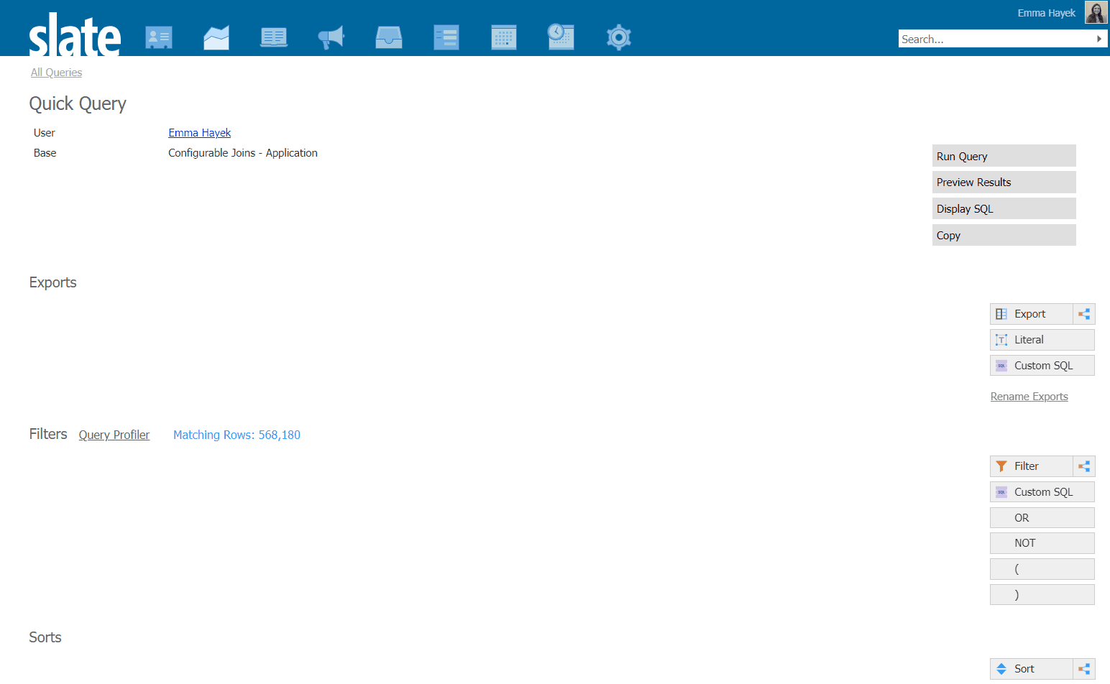1110x684 pixels.
Task: Insert closing parenthesis
Action: coord(1042,595)
